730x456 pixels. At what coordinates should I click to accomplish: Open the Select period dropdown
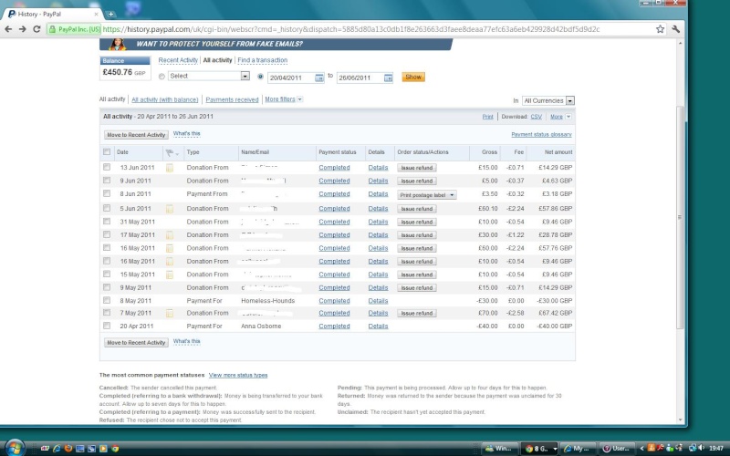[209, 76]
